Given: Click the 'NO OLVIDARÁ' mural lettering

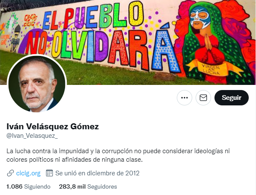Looking at the screenshot, I should (x=102, y=49).
